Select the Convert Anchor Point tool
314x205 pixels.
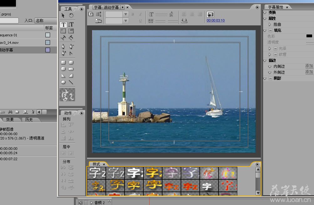71,53
